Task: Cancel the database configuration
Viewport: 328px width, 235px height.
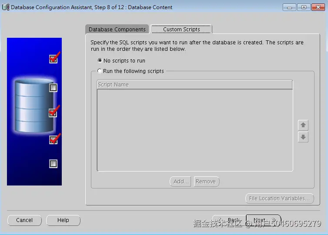Action: point(24,220)
